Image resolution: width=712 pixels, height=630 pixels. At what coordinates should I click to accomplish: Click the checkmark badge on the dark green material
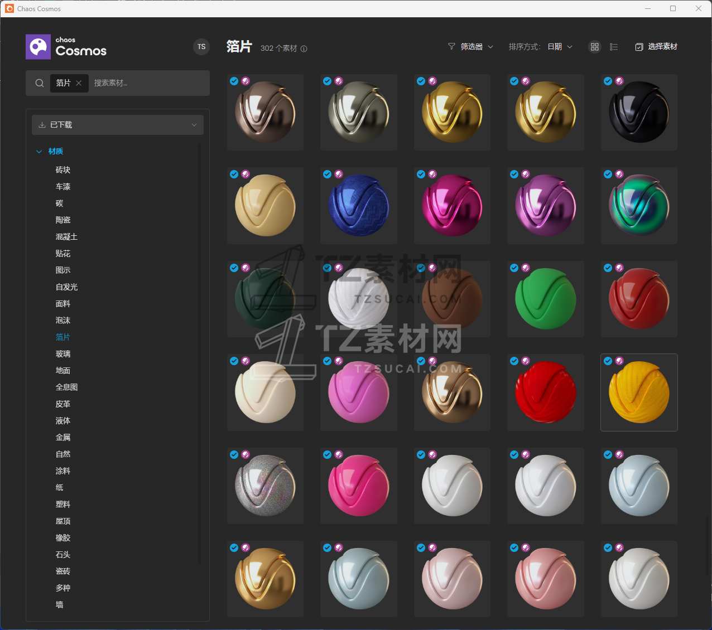pos(234,268)
